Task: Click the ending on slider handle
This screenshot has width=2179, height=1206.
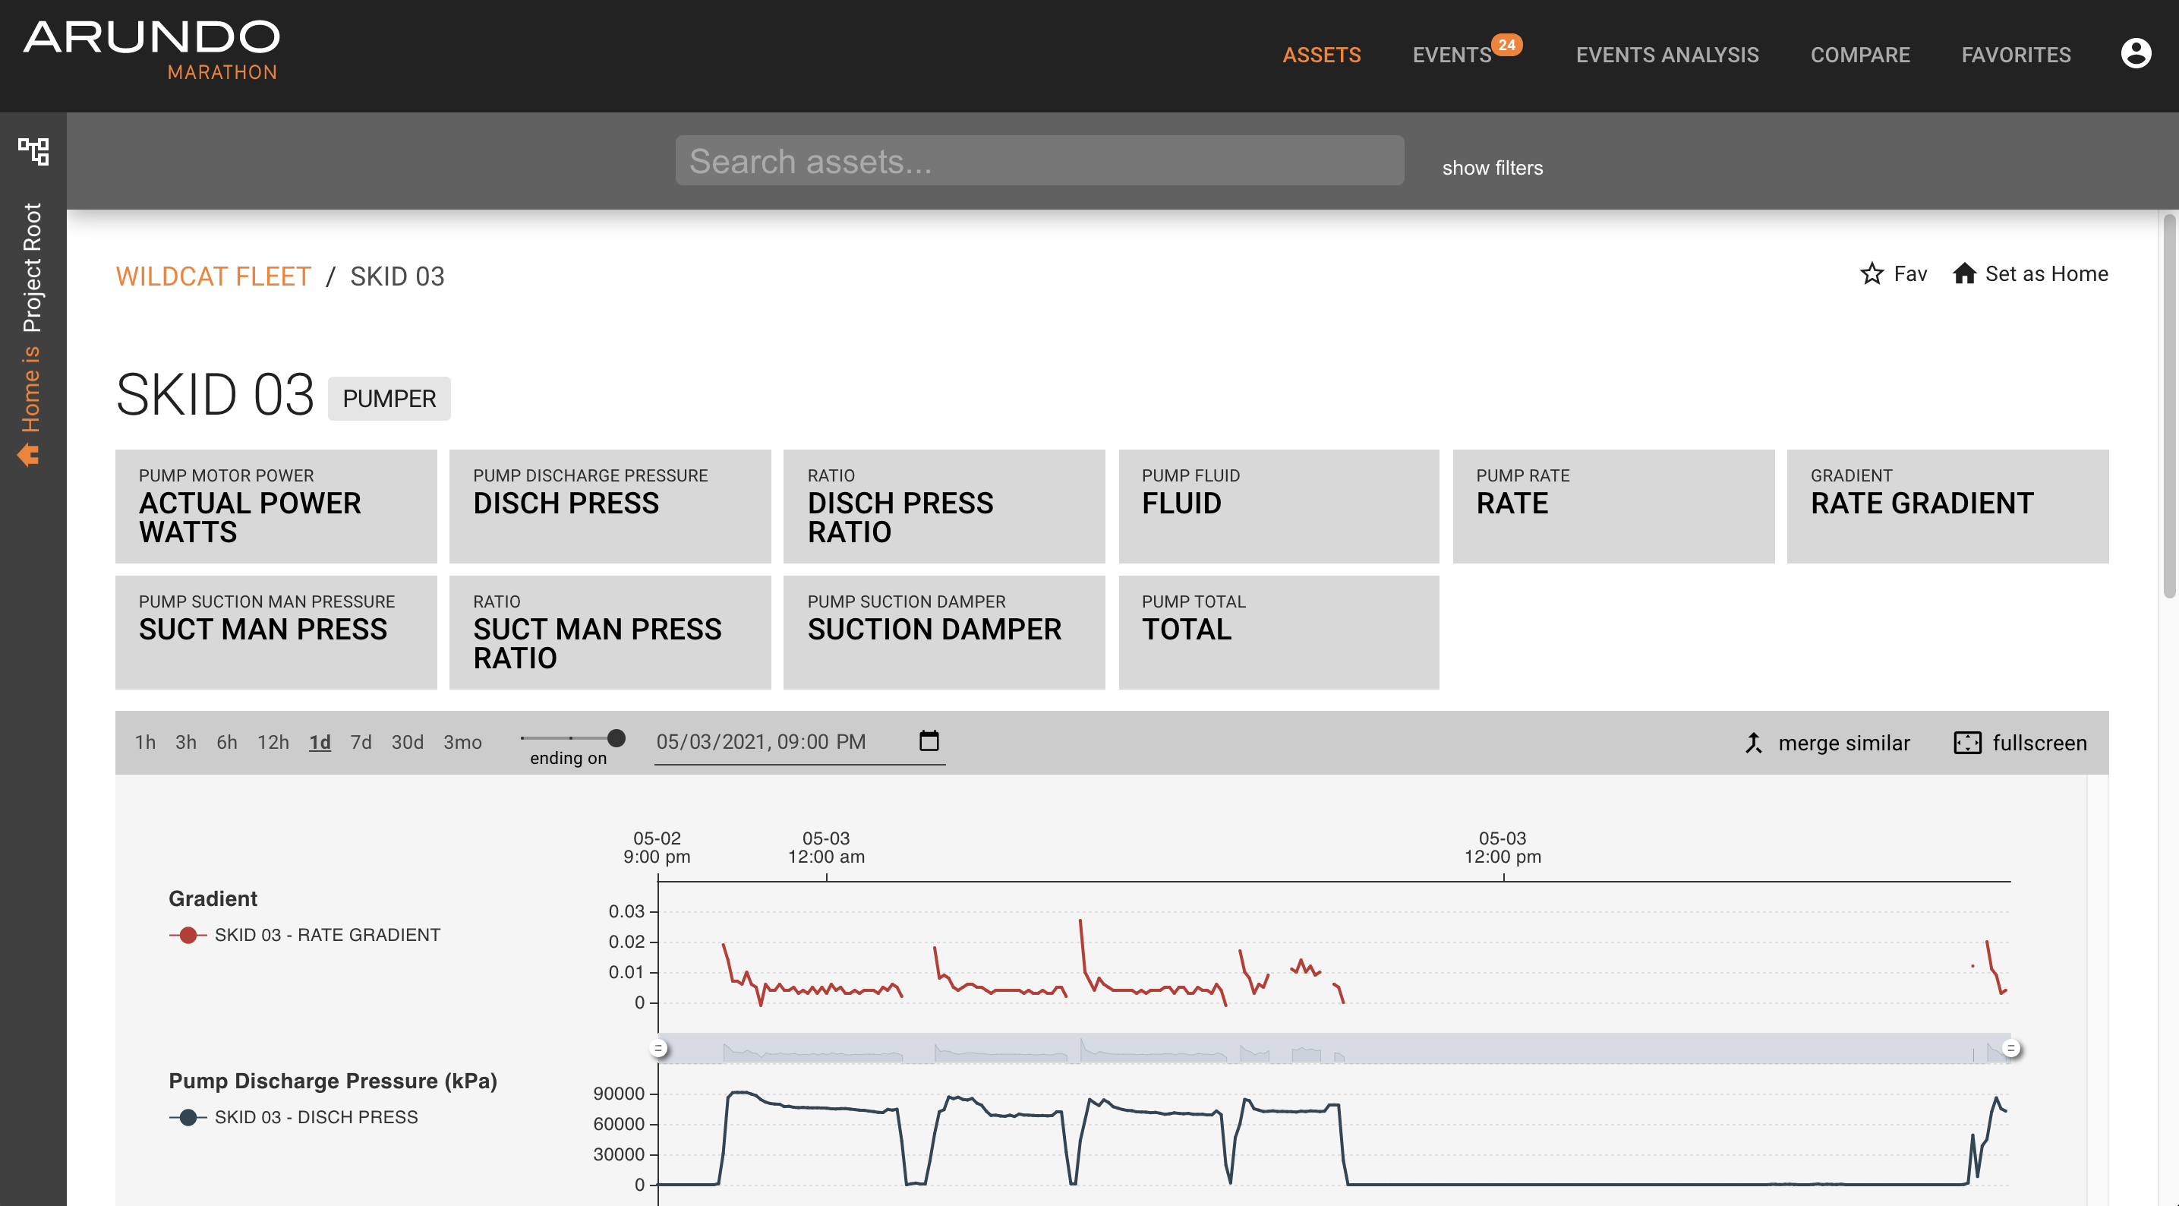Action: (x=616, y=738)
